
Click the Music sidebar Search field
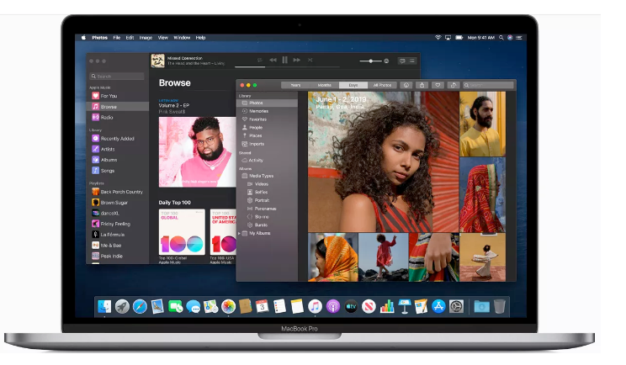(117, 76)
